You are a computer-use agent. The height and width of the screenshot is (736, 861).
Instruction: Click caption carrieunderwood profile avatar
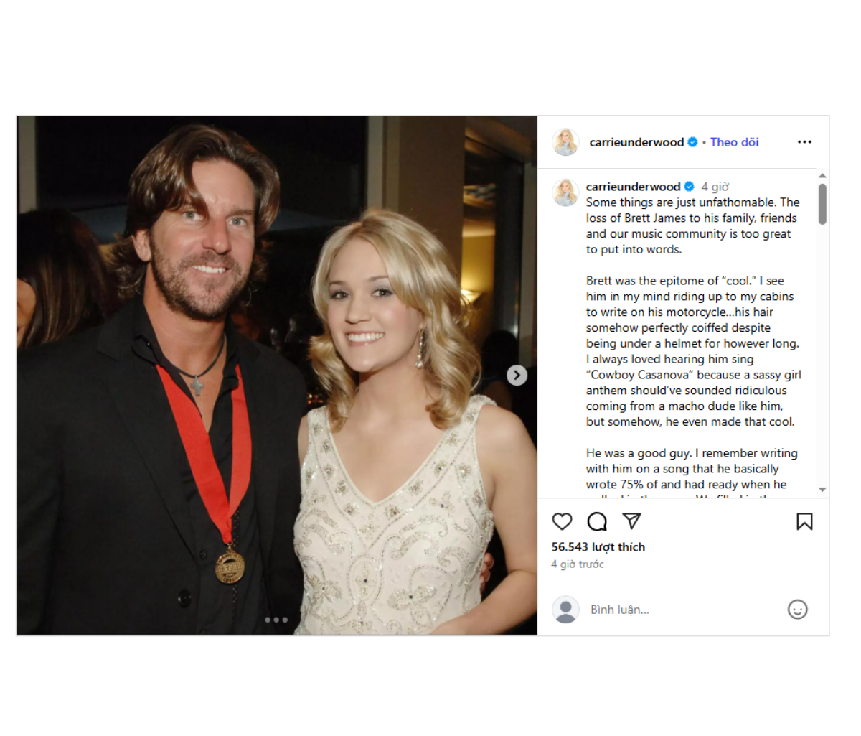point(565,192)
